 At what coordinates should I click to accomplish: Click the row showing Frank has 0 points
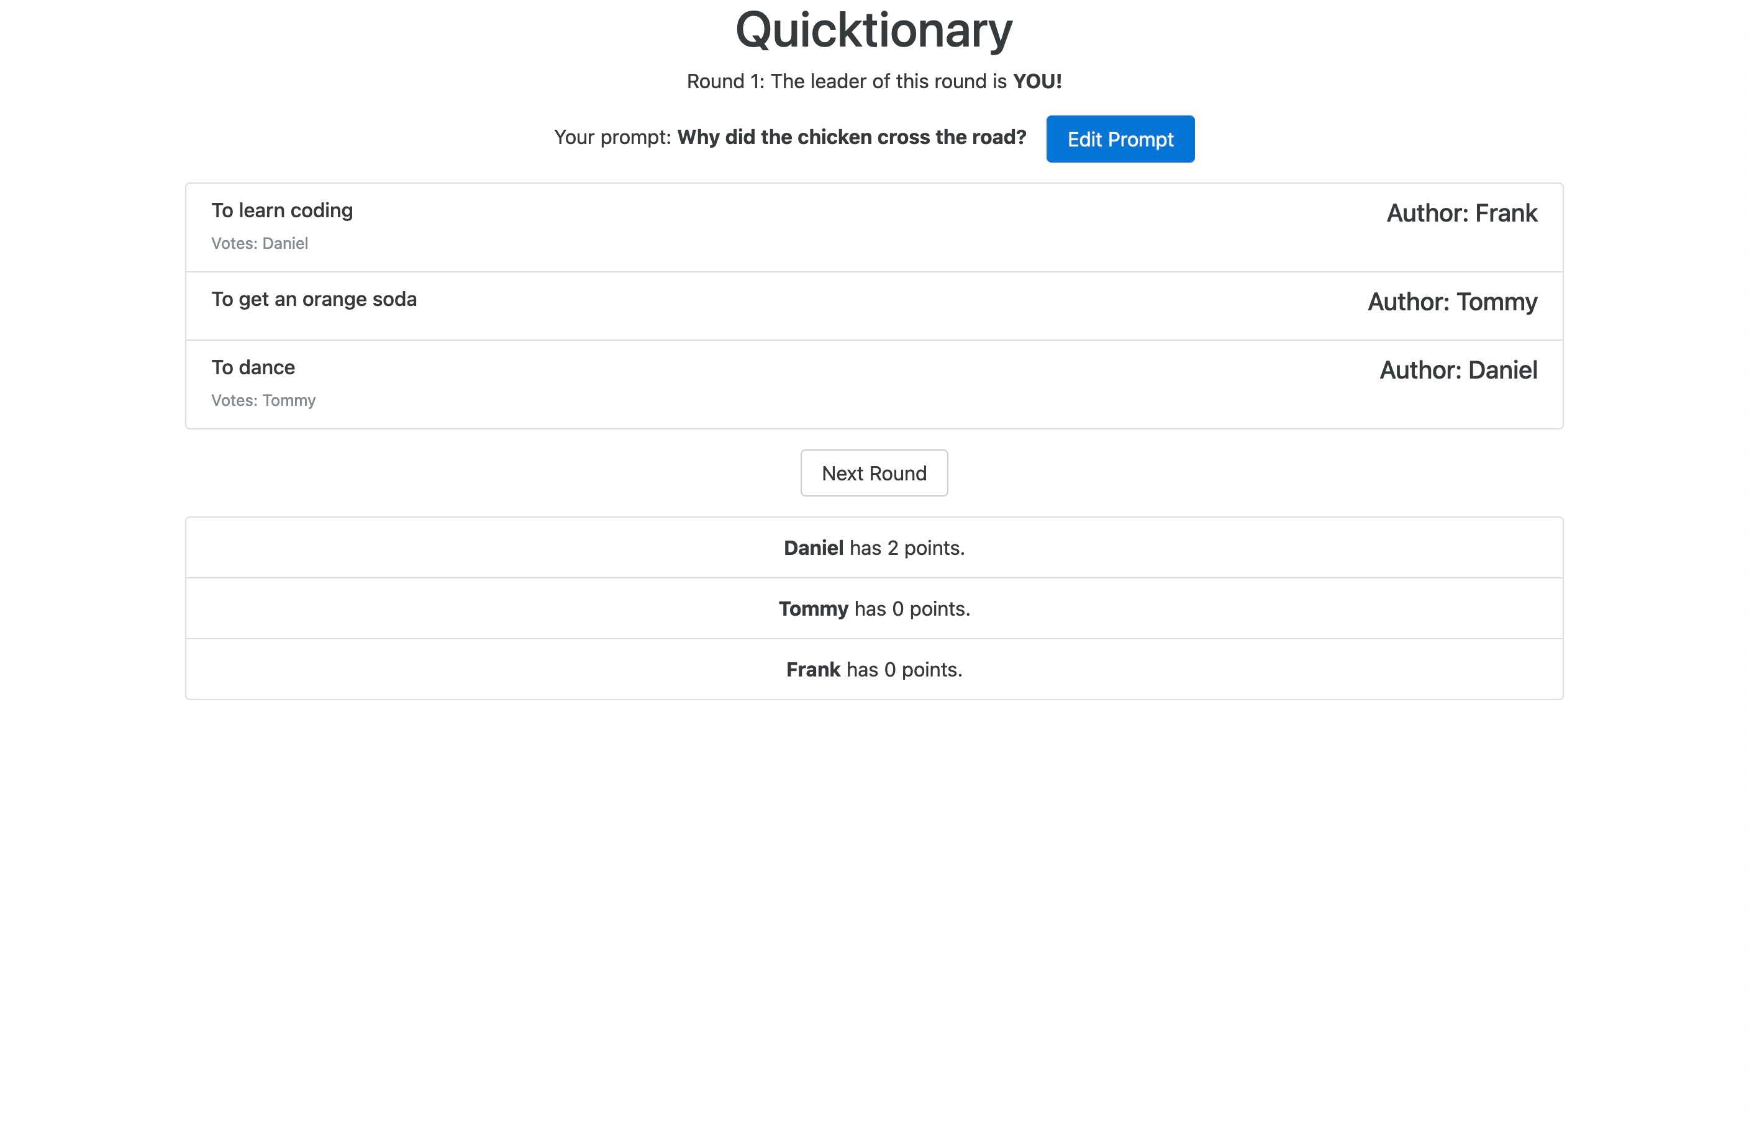click(874, 669)
